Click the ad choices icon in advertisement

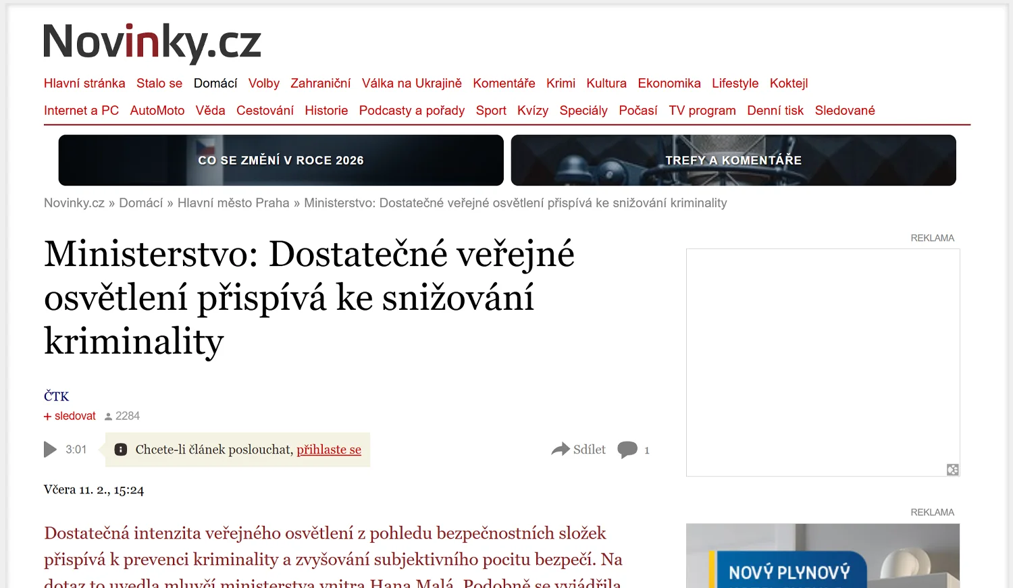point(952,470)
